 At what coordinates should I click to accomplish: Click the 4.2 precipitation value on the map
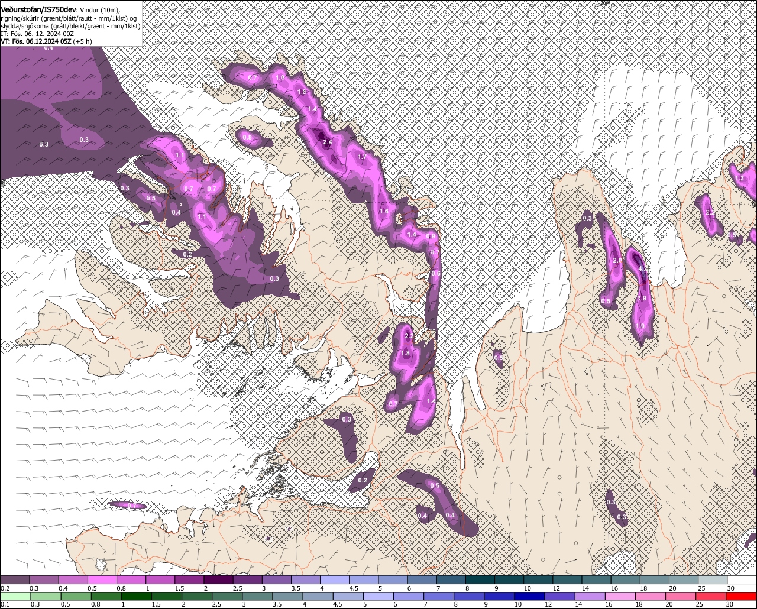click(643, 268)
